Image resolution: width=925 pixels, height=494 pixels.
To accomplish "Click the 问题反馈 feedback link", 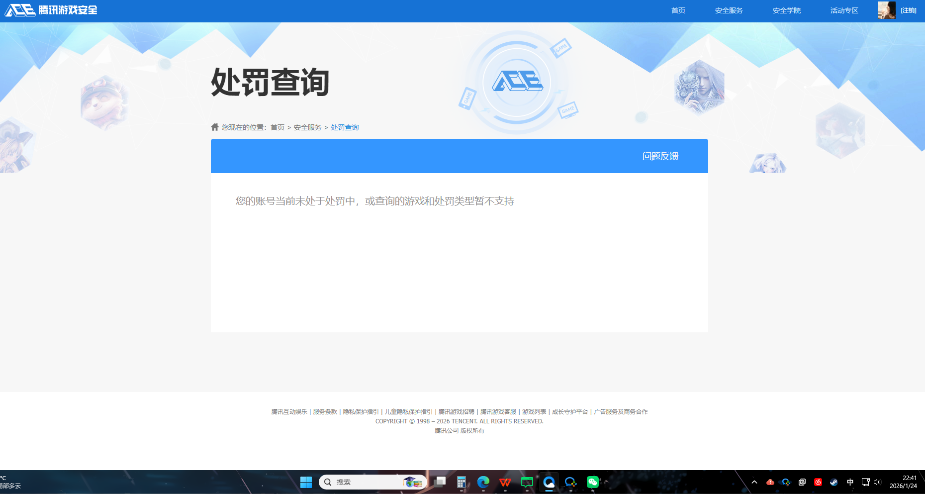I will 660,156.
